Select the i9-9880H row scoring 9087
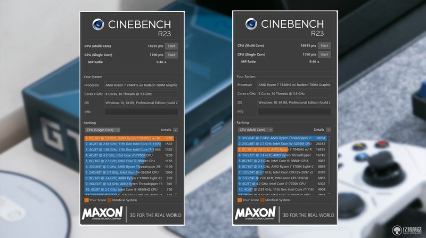 [282, 161]
